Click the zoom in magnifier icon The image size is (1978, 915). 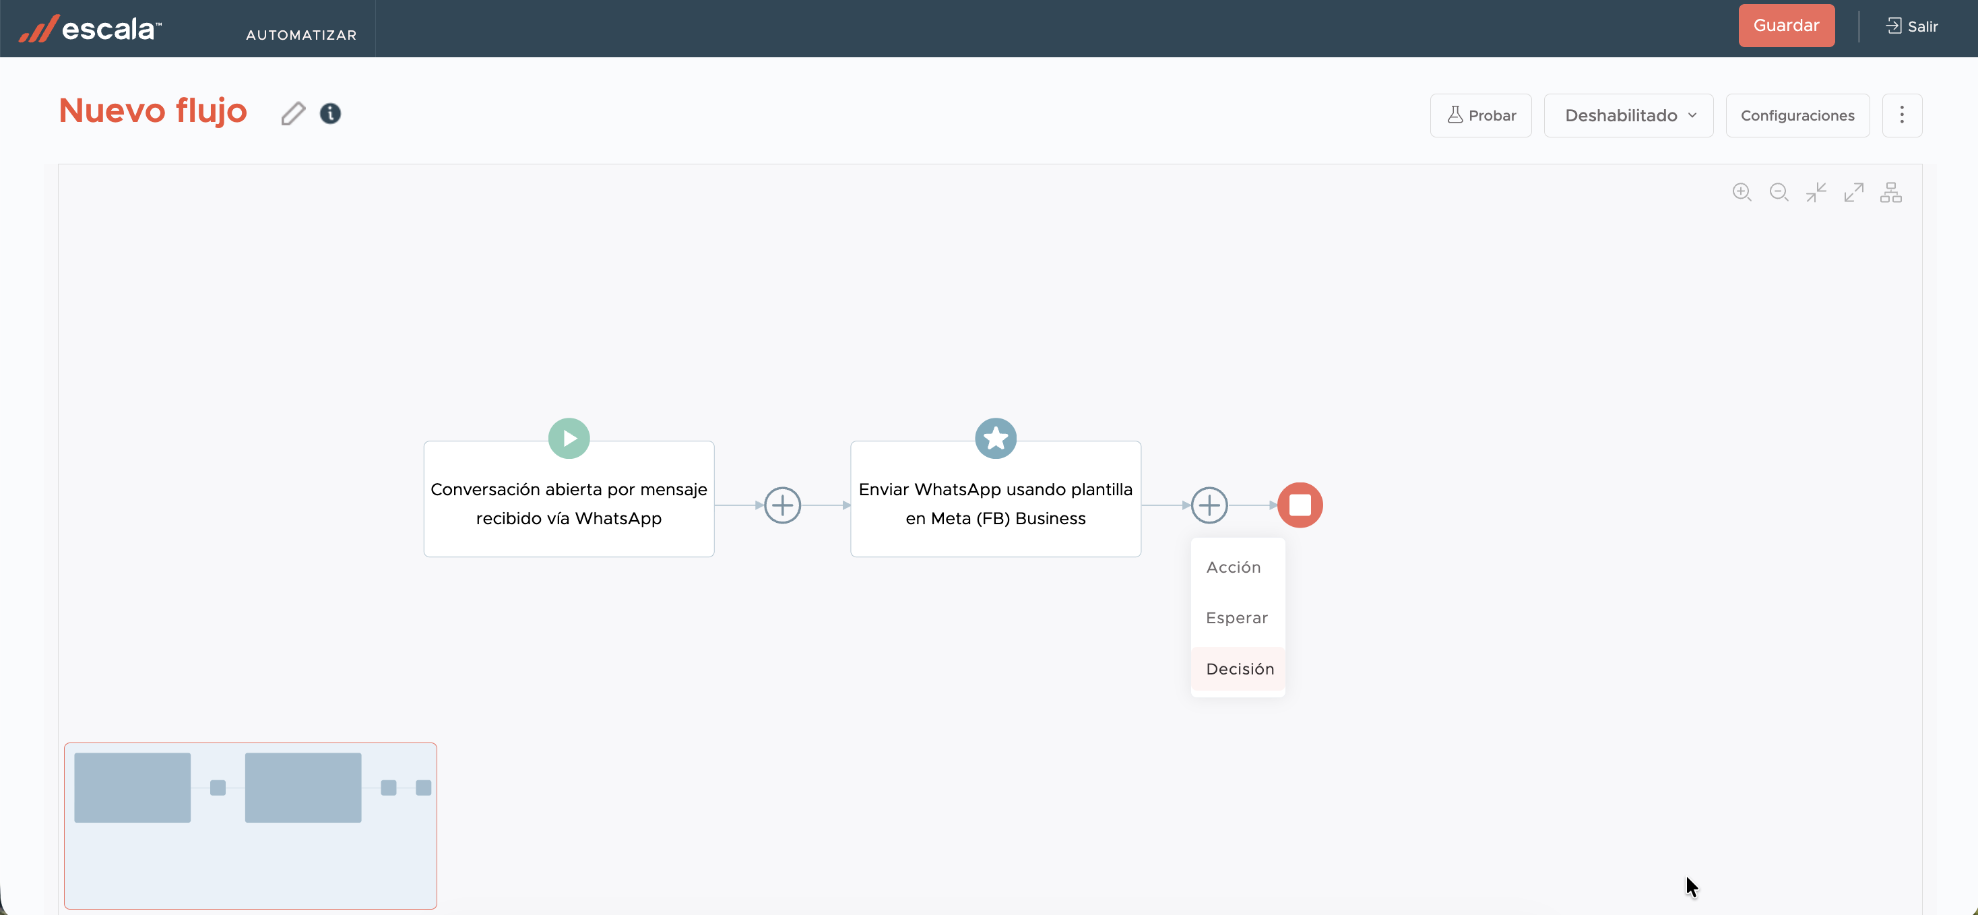click(x=1742, y=192)
